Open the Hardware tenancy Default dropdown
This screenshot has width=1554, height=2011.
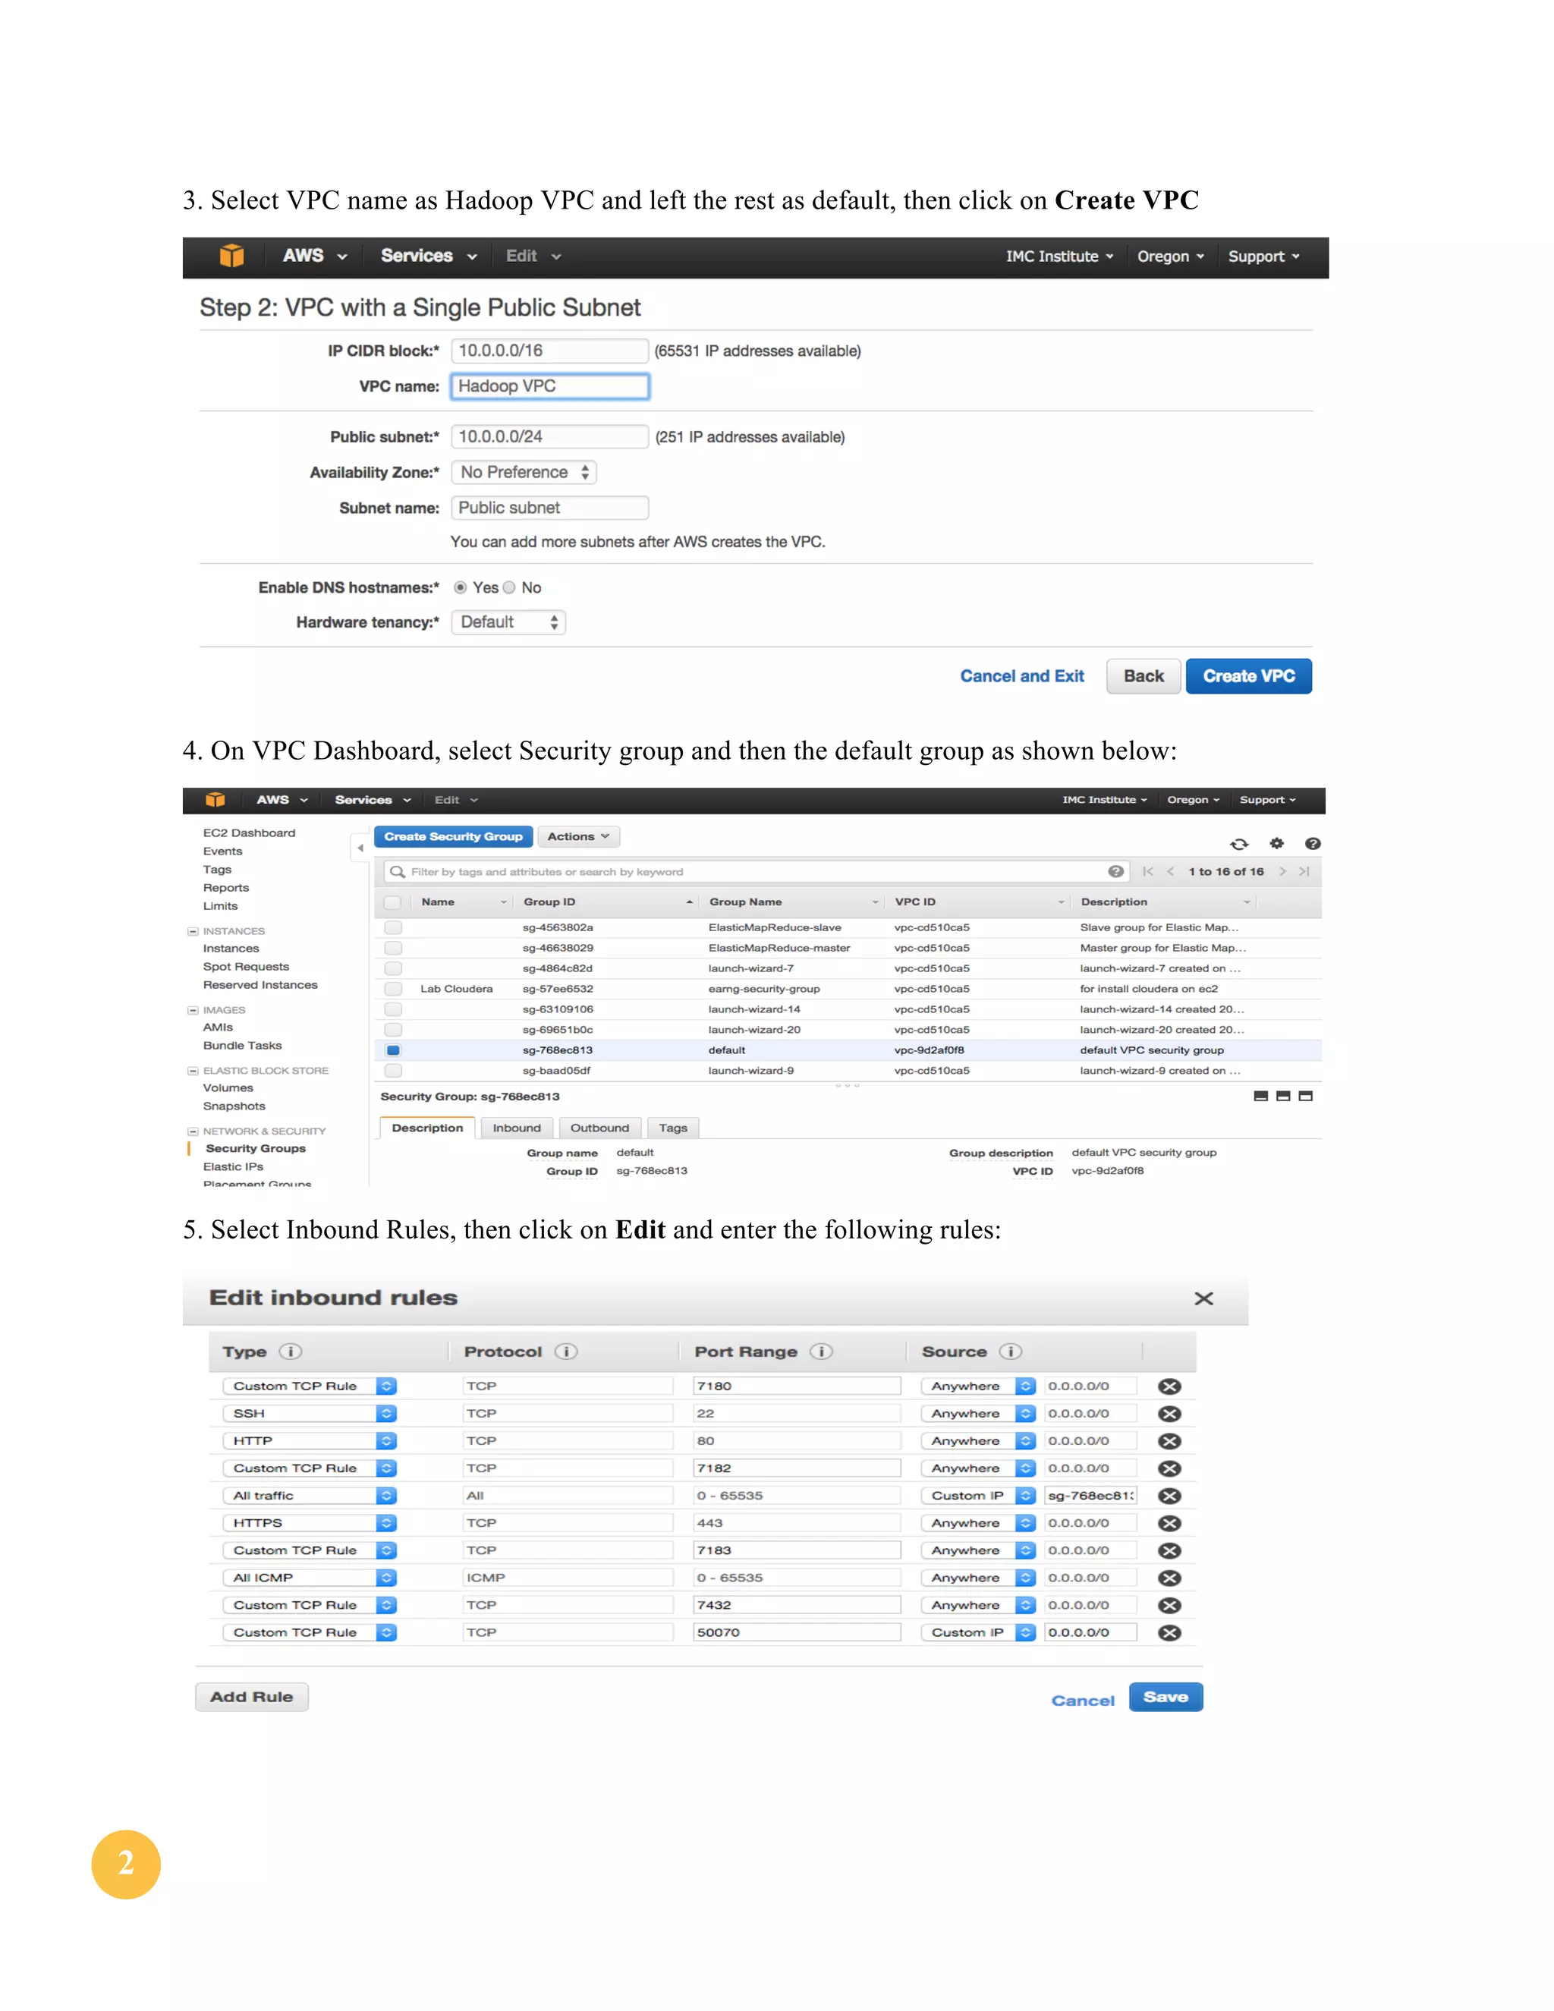[508, 622]
